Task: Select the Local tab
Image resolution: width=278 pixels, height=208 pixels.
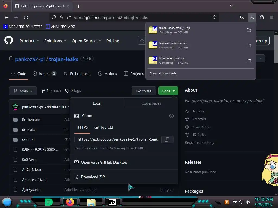Action: pyautogui.click(x=97, y=103)
